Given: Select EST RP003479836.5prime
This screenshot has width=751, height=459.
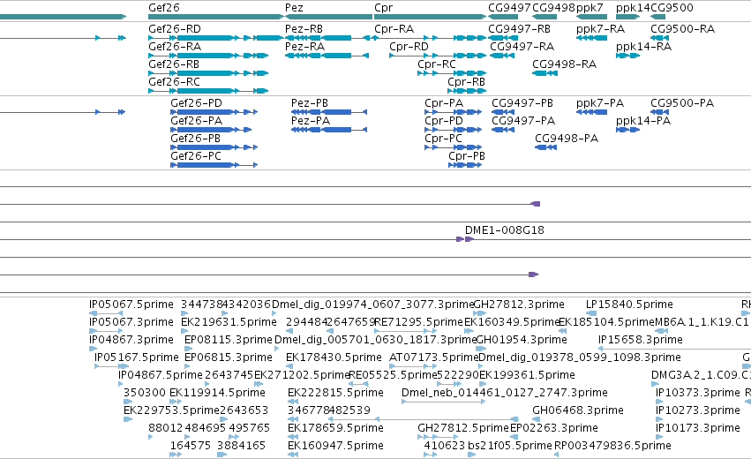Looking at the screenshot, I should pos(559,455).
